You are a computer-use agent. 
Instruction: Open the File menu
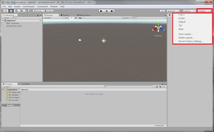pos(4,7)
